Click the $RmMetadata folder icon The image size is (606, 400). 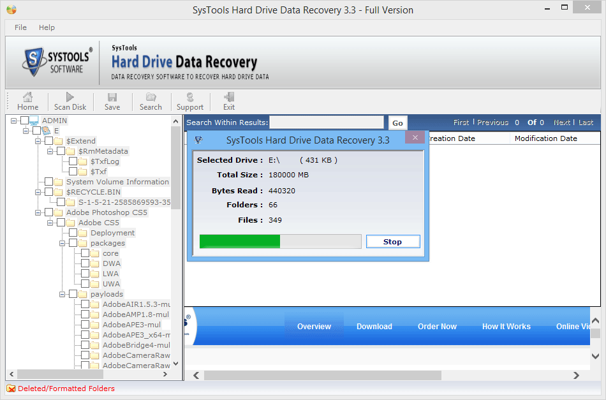(70, 151)
